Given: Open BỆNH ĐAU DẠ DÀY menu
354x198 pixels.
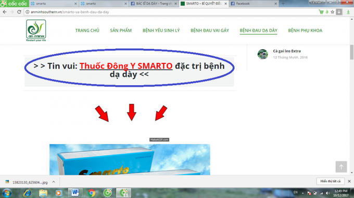Looking at the screenshot, I should (259, 31).
